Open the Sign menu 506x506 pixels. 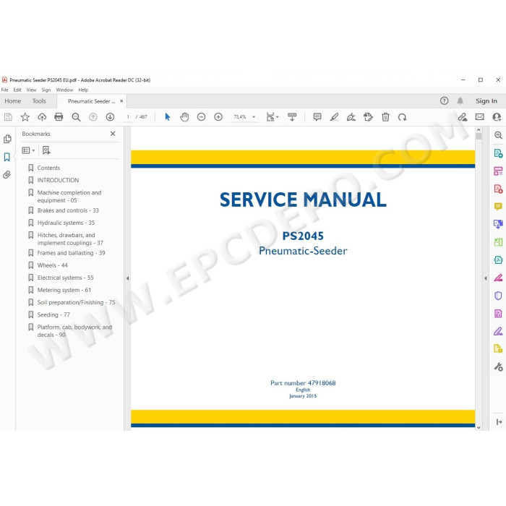pyautogui.click(x=46, y=90)
